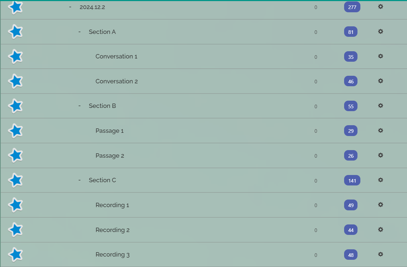Collapse the Section C subtree

[x=80, y=180]
